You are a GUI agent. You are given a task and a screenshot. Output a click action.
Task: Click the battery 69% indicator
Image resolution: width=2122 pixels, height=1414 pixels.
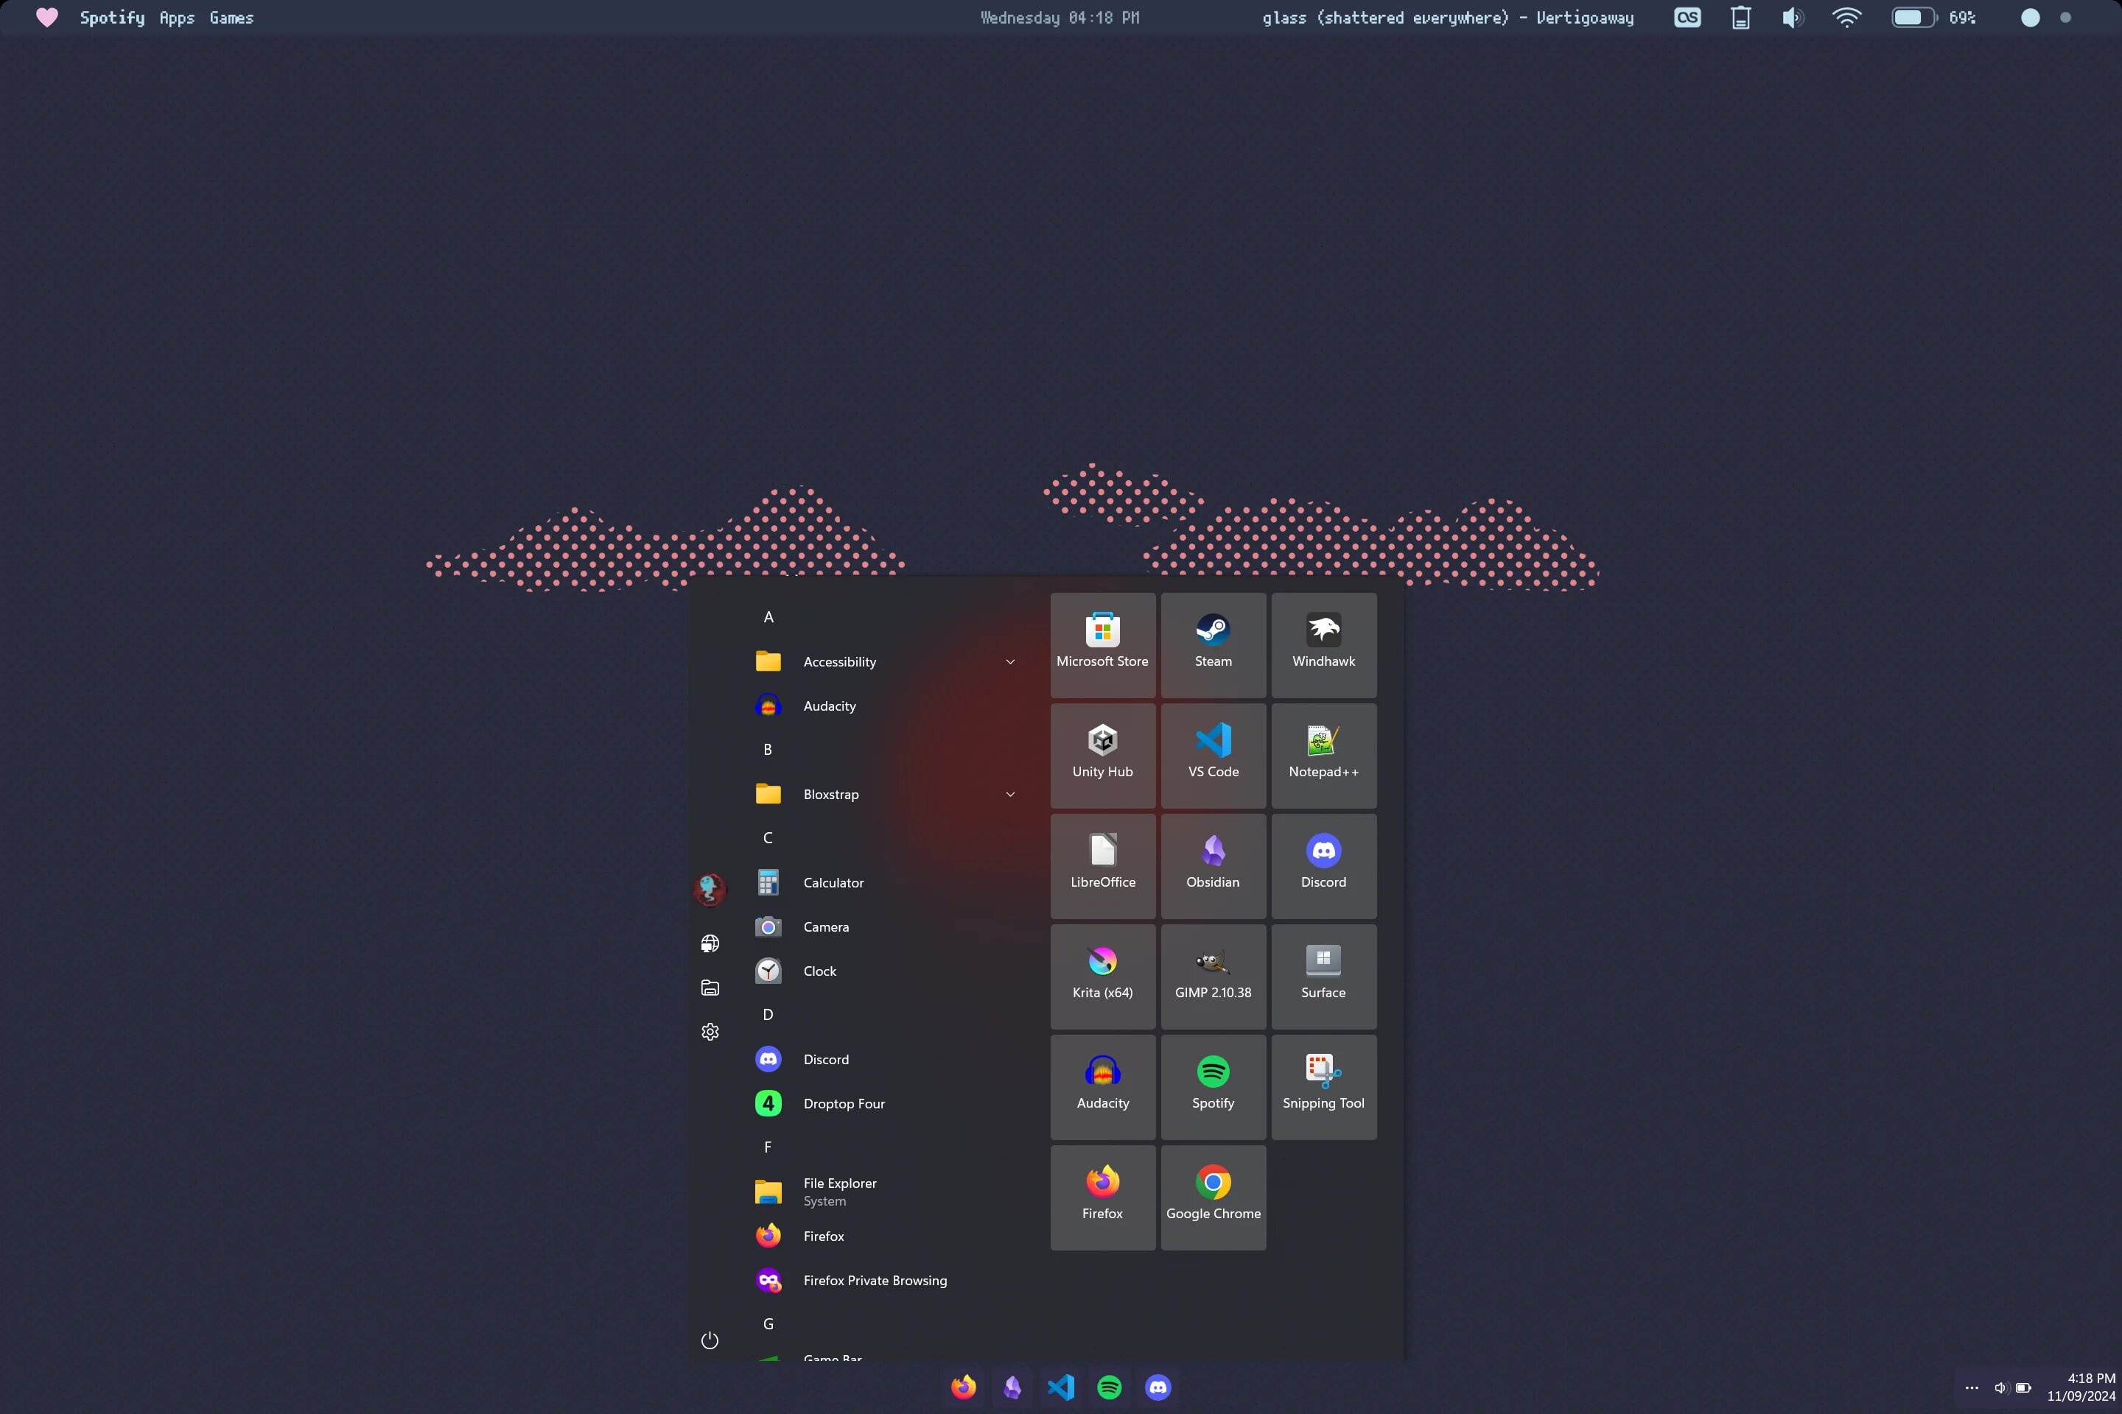(1934, 17)
